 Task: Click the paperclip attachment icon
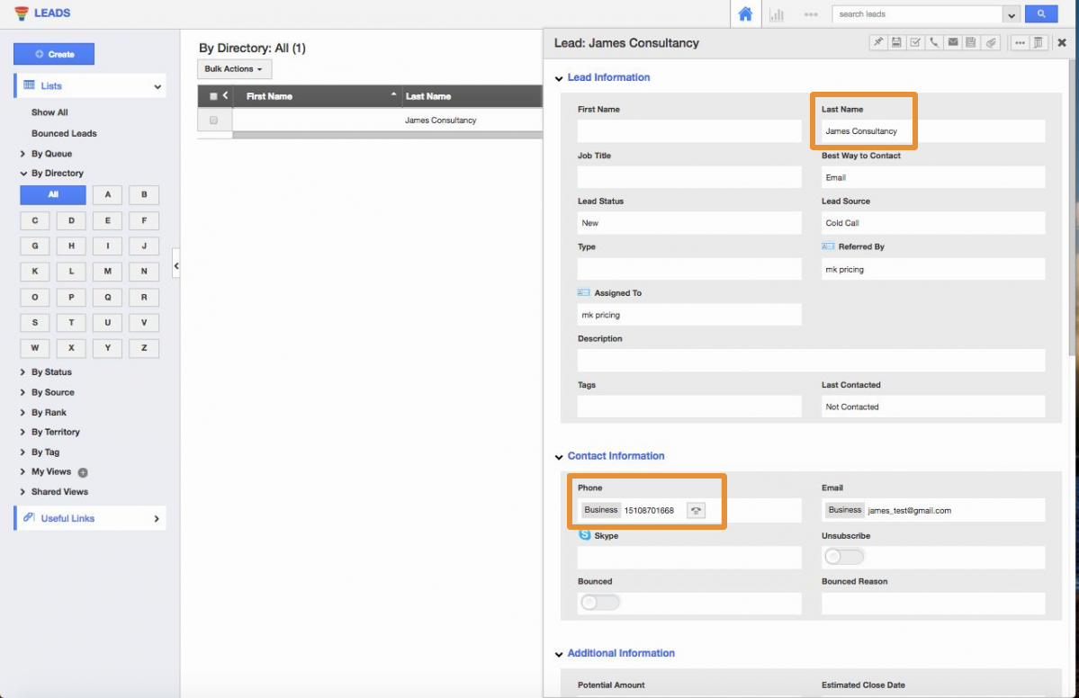coord(991,42)
